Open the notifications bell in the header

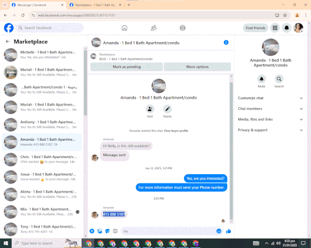click(x=287, y=28)
